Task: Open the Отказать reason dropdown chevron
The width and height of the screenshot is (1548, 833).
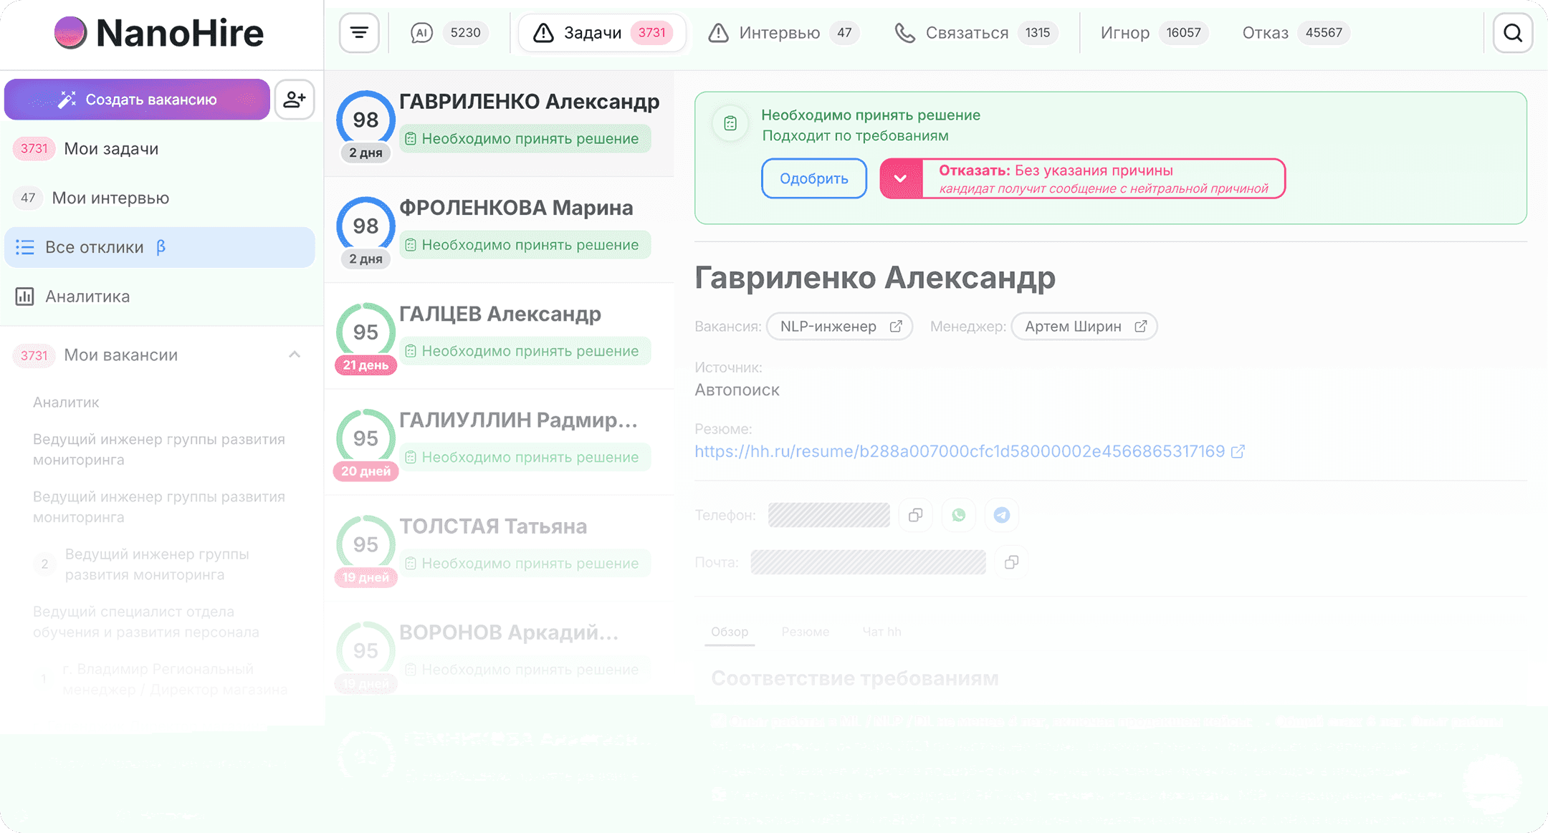Action: pos(901,178)
